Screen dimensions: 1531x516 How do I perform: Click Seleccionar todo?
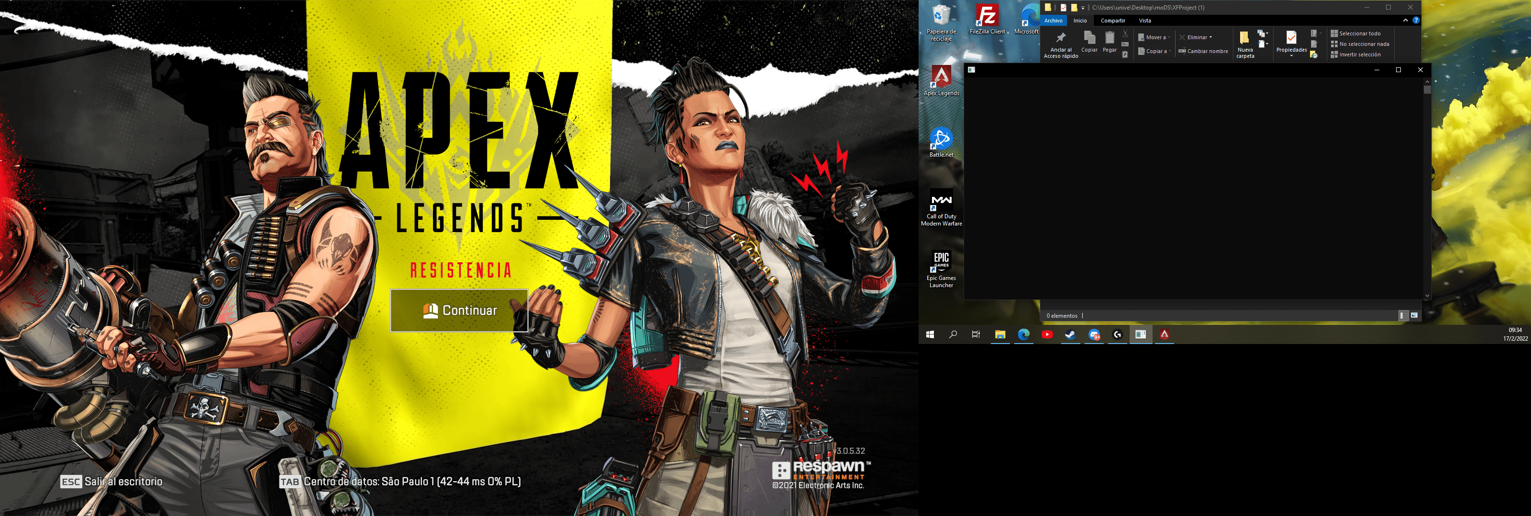(1356, 33)
